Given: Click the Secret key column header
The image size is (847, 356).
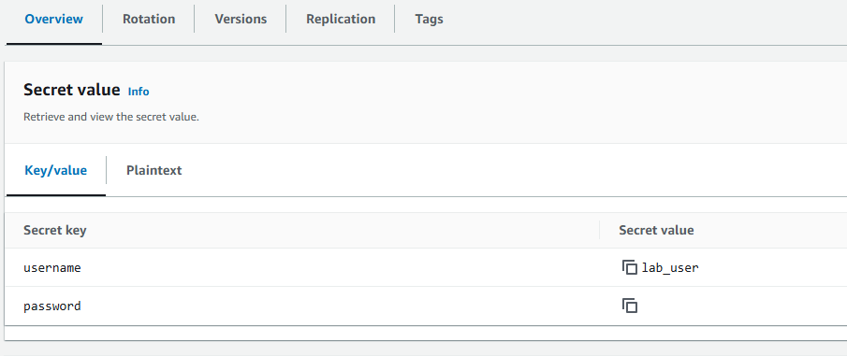Looking at the screenshot, I should pyautogui.click(x=54, y=230).
